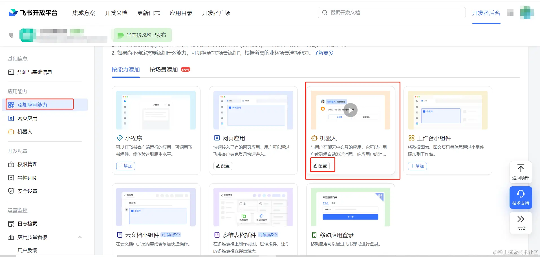
Task: Click the 云文档小组件 preview thumbnail
Action: click(x=156, y=207)
